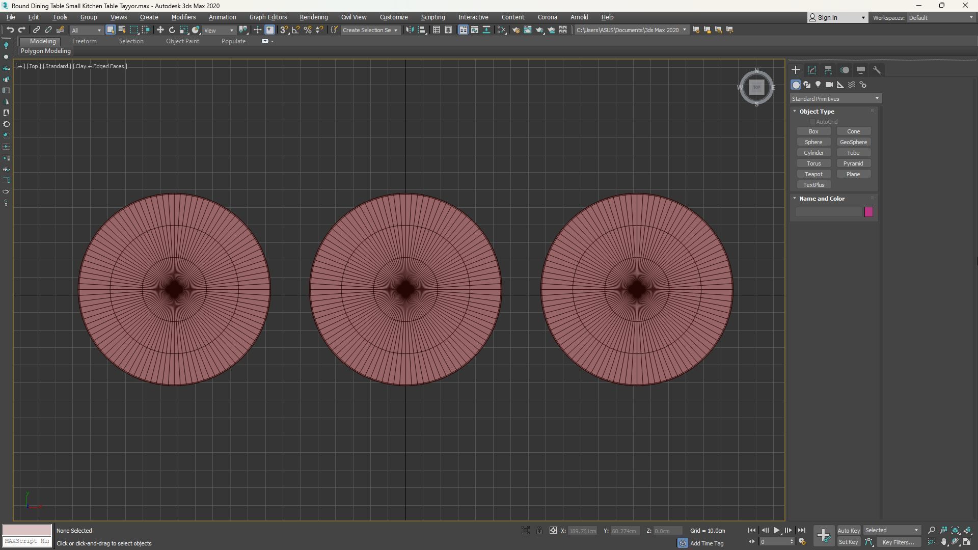The height and width of the screenshot is (550, 978).
Task: Open the Utilities wrench panel
Action: (x=877, y=70)
